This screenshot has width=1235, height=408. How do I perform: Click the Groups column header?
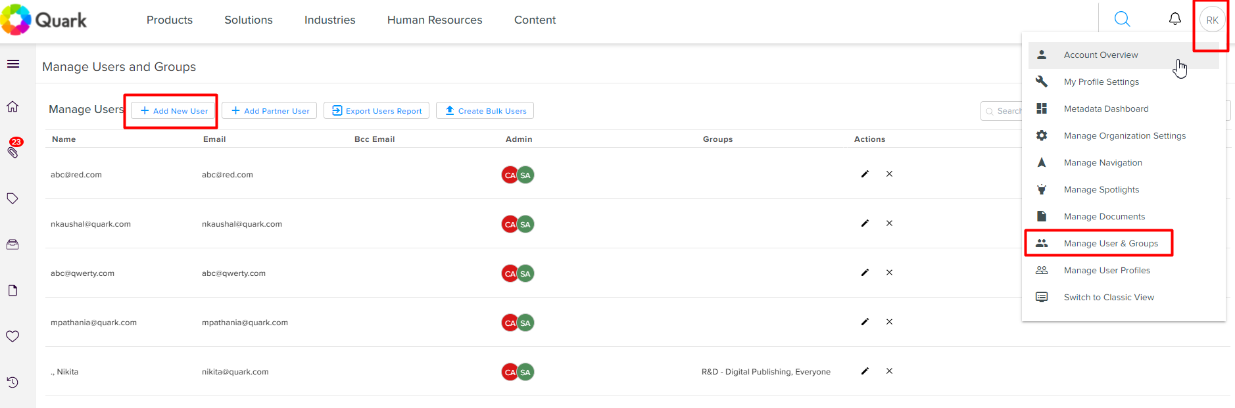717,139
